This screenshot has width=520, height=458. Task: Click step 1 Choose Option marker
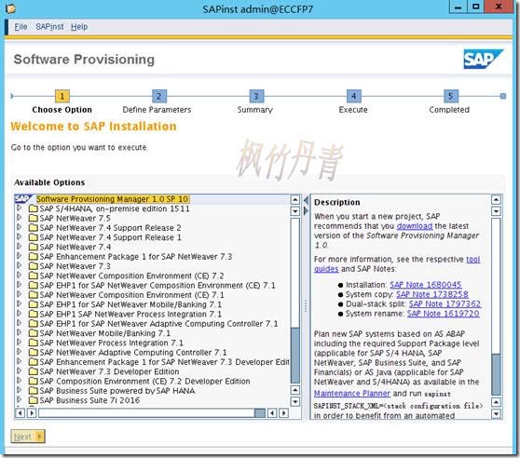62,97
